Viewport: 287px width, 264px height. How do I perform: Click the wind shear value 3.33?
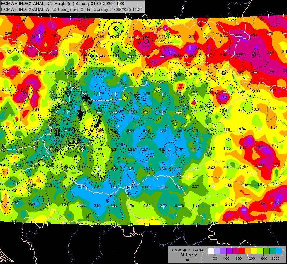pyautogui.click(x=257, y=91)
